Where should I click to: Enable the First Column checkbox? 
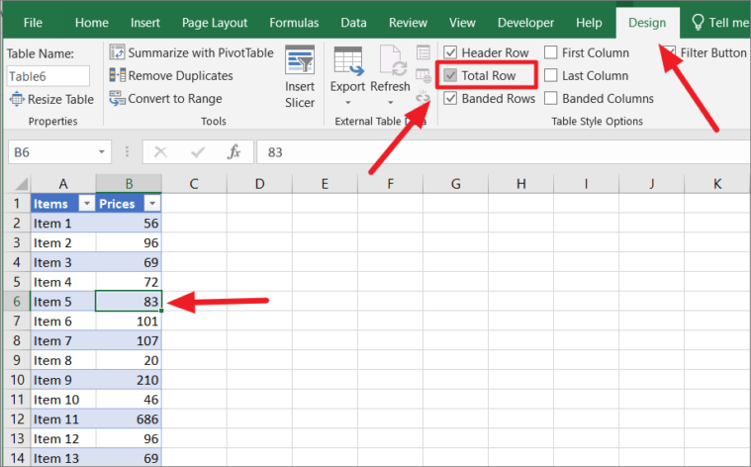551,52
